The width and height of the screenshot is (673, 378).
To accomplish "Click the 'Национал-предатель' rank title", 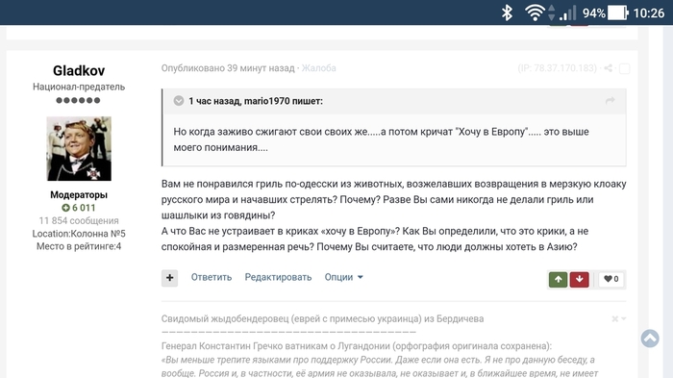I will [x=79, y=87].
